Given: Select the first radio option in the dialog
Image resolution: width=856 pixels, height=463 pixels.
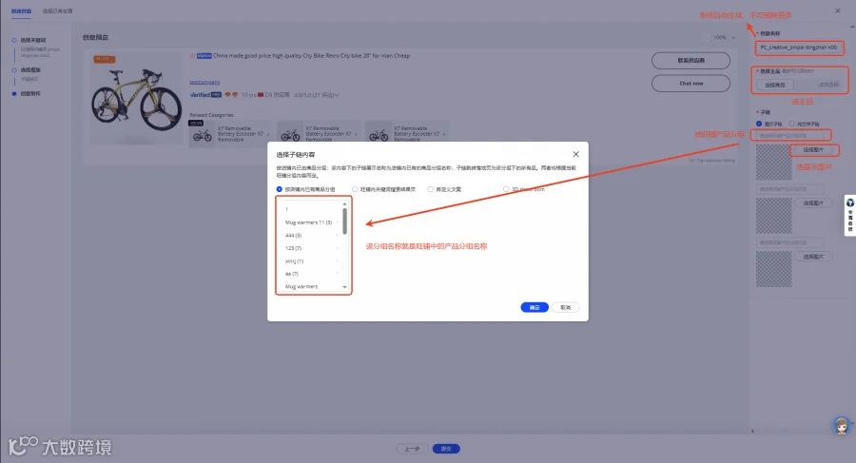Looking at the screenshot, I should [x=280, y=189].
